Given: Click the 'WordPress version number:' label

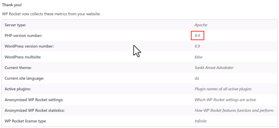Looking at the screenshot, I should (x=29, y=46).
